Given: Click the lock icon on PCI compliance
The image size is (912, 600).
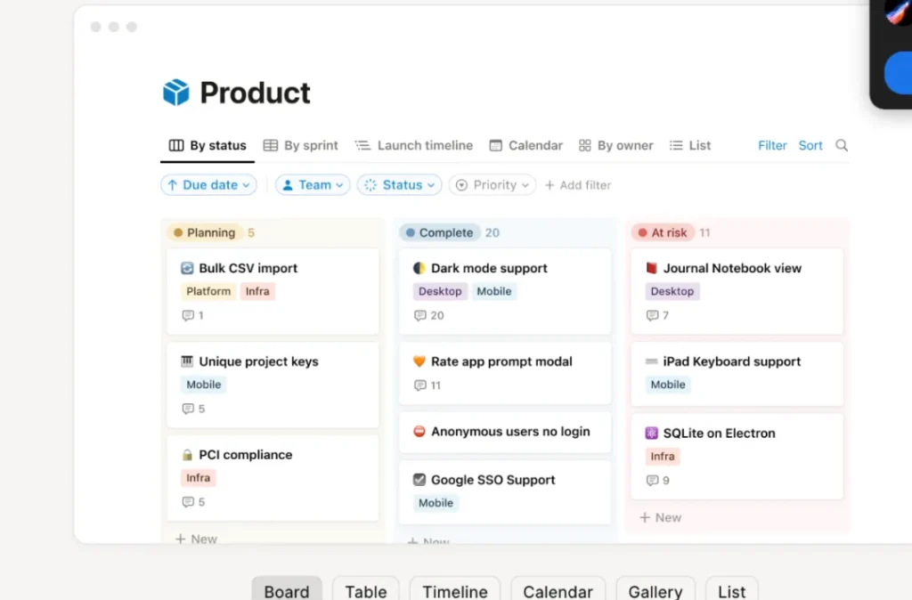Looking at the screenshot, I should (x=187, y=455).
